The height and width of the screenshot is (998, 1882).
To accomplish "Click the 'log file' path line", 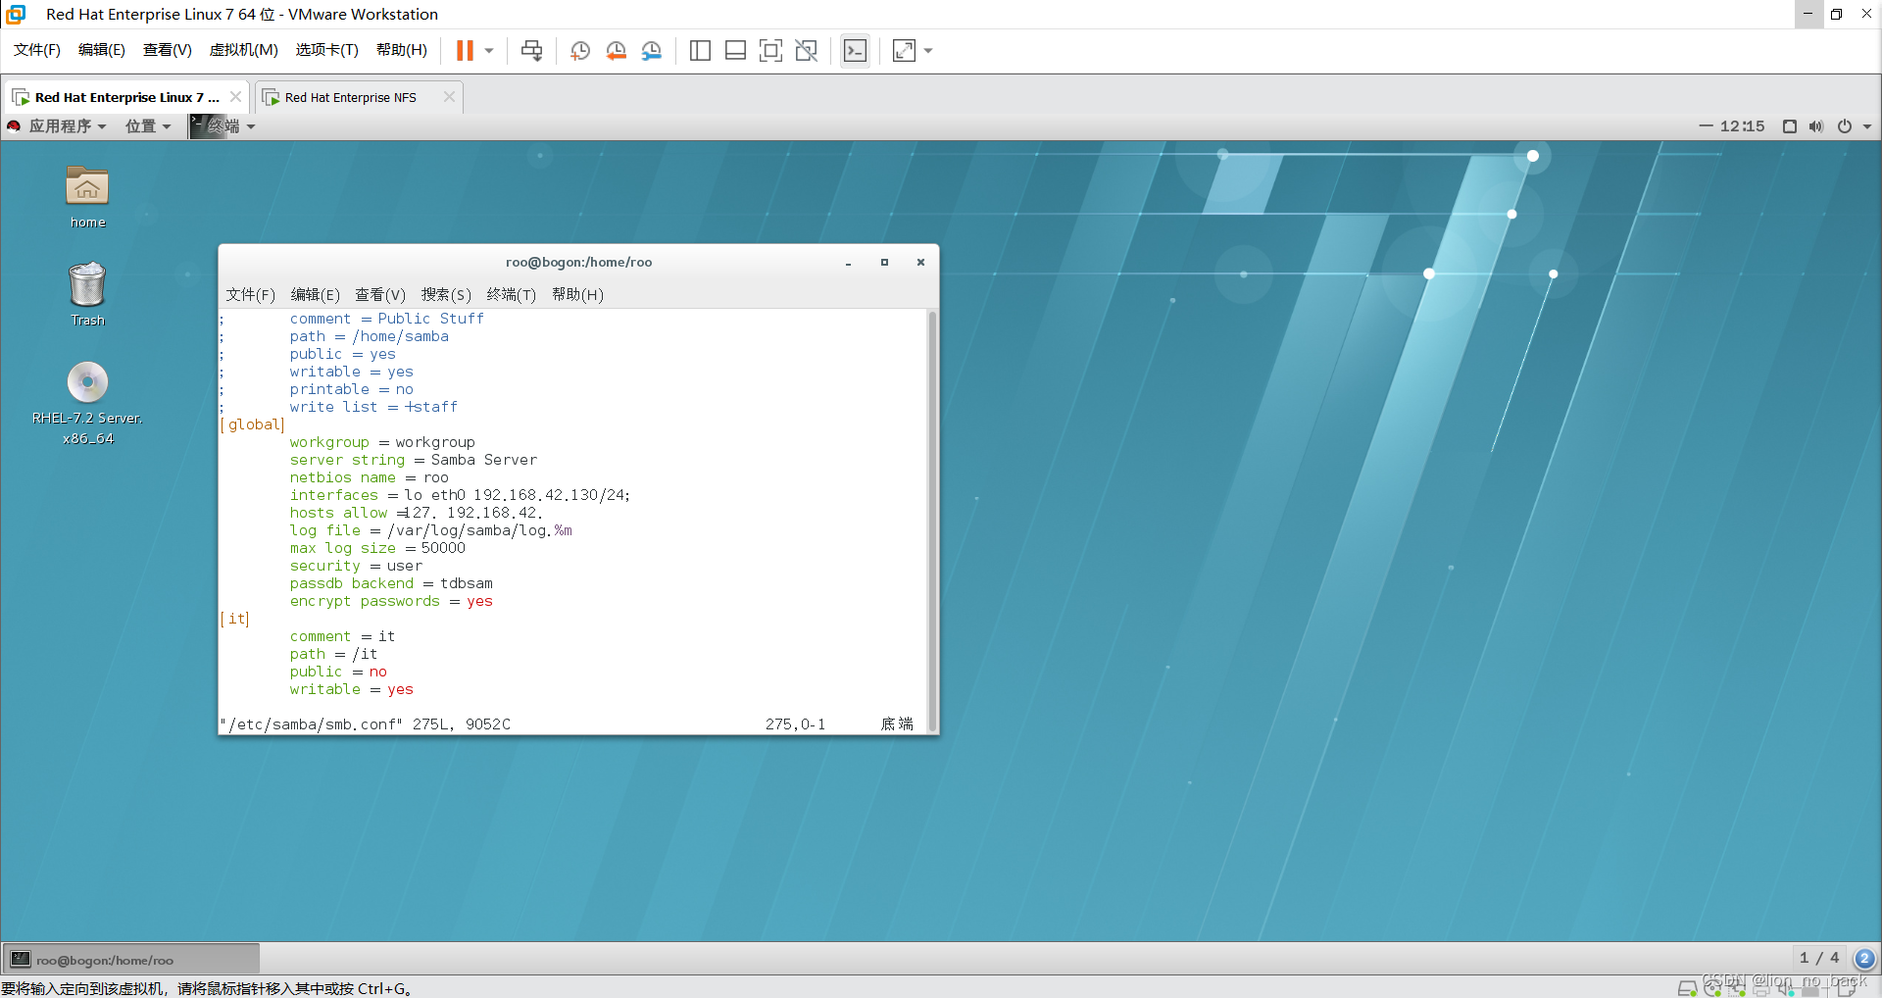I will coord(430,530).
